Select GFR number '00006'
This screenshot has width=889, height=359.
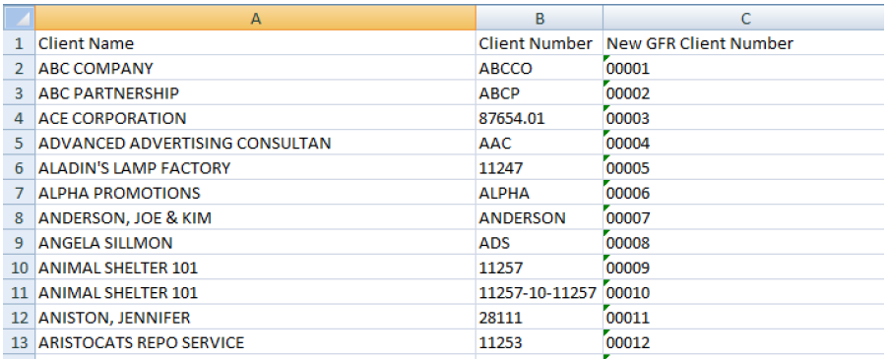[745, 193]
